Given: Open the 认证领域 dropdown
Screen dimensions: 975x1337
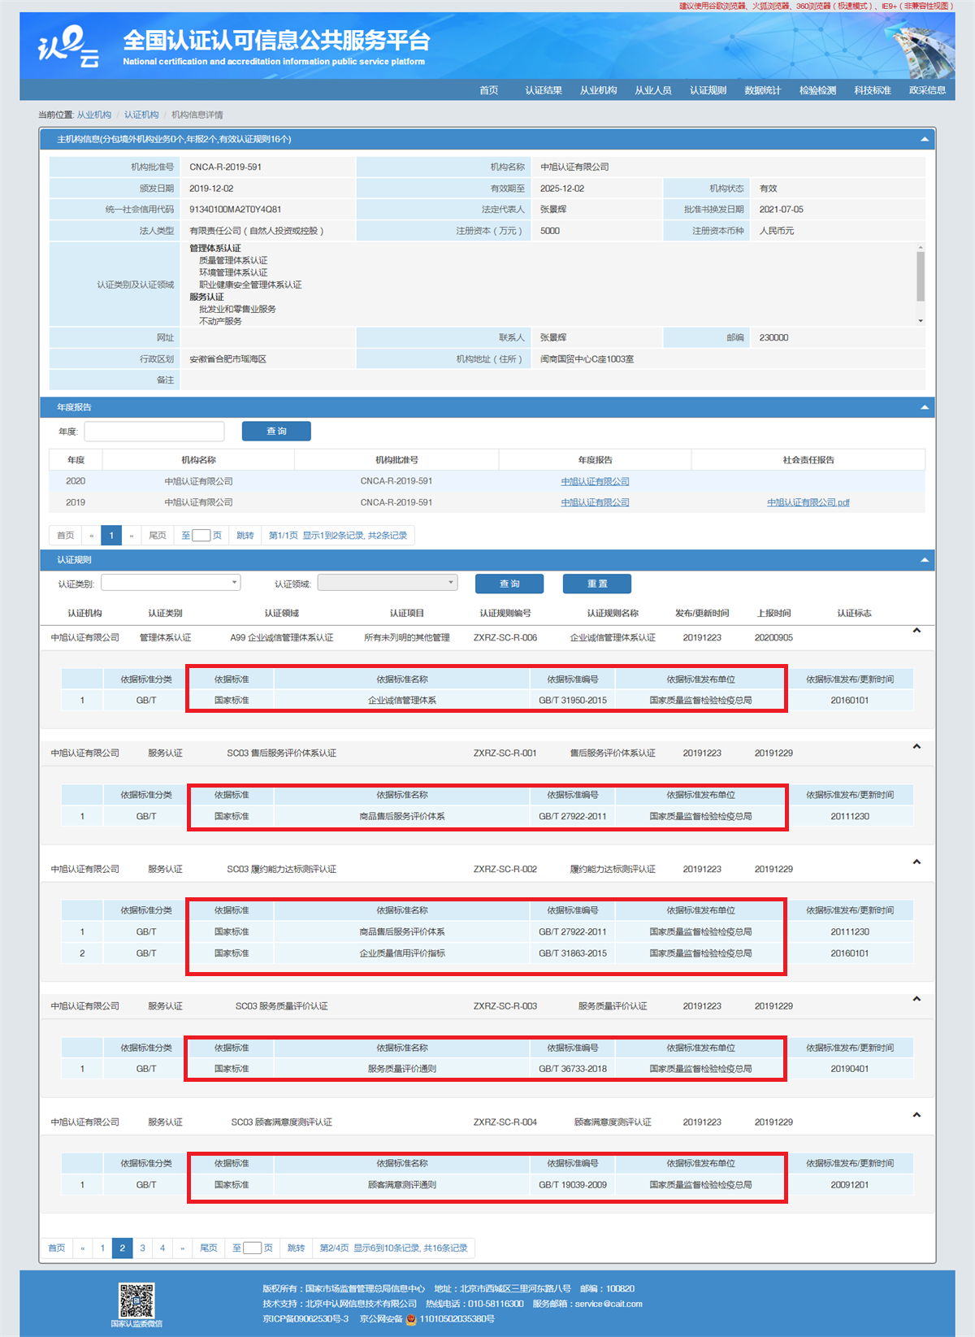Looking at the screenshot, I should point(388,583).
